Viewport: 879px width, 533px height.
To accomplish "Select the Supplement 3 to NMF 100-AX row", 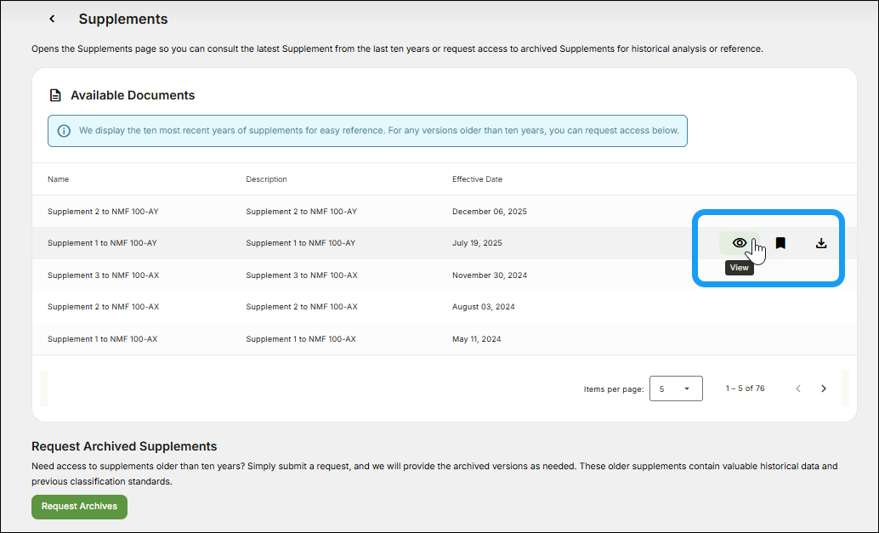I will pyautogui.click(x=103, y=275).
